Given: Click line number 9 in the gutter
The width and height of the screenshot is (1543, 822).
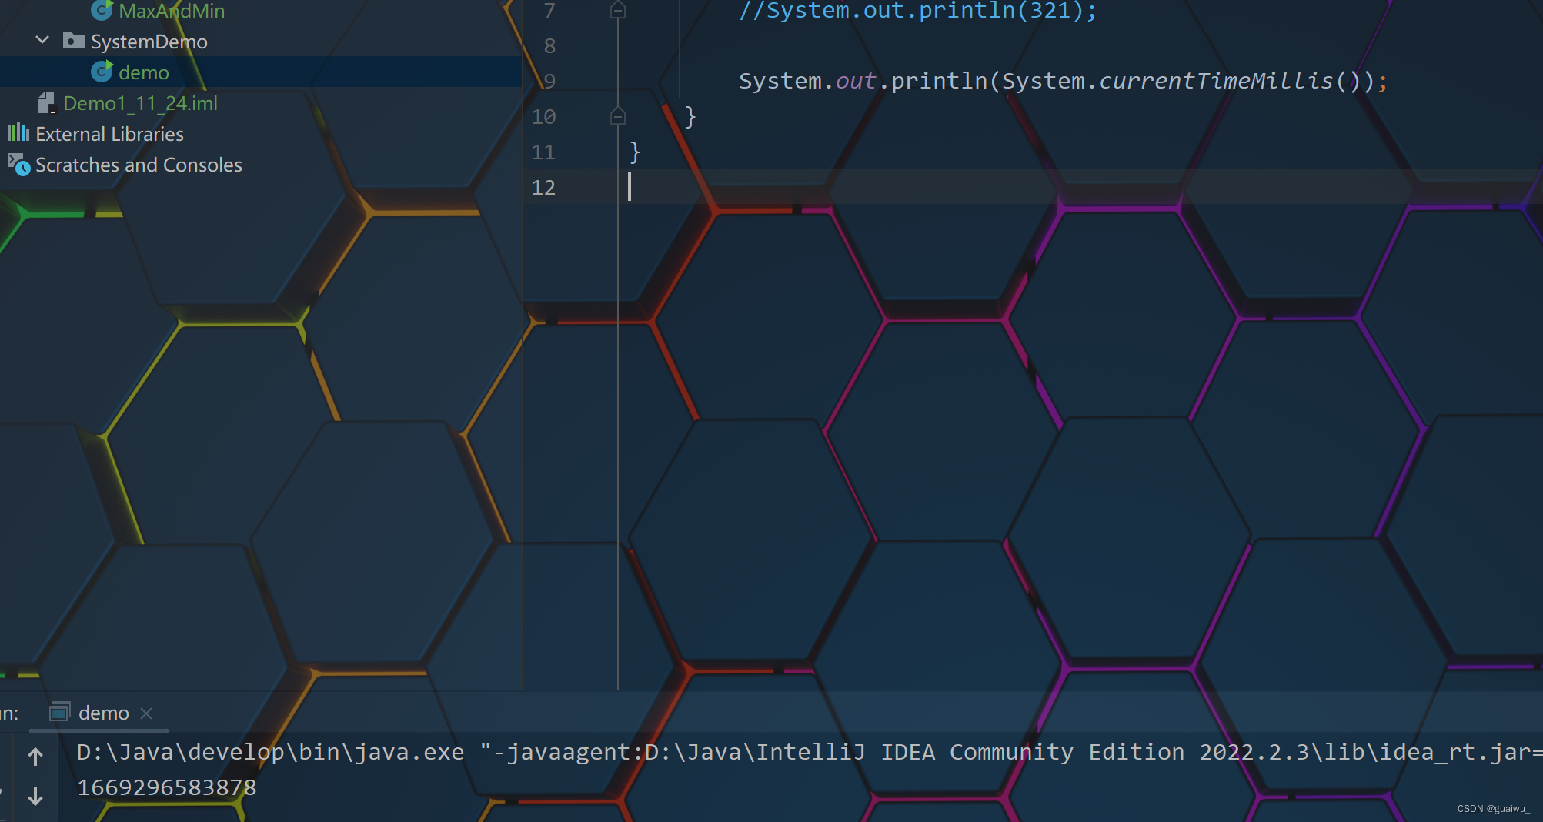Looking at the screenshot, I should (x=547, y=80).
